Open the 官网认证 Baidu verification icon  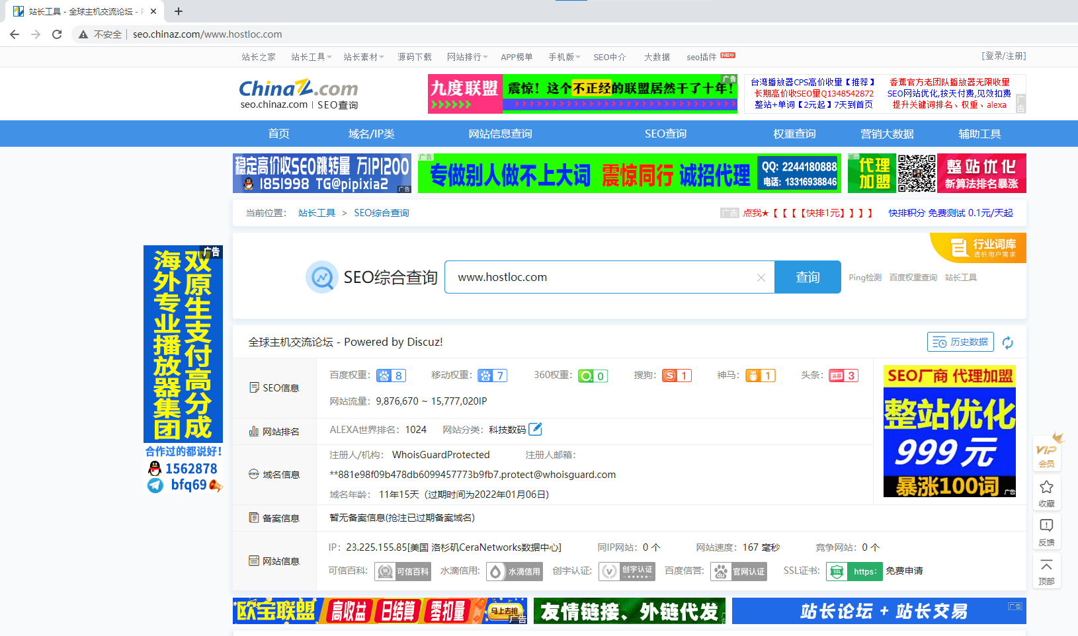pos(739,571)
